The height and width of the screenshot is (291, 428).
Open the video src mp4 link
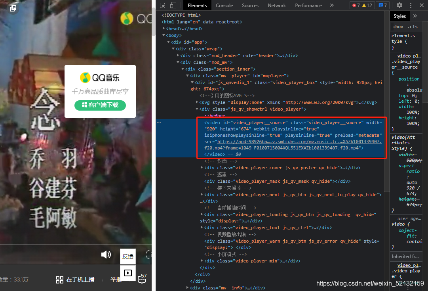coord(293,145)
